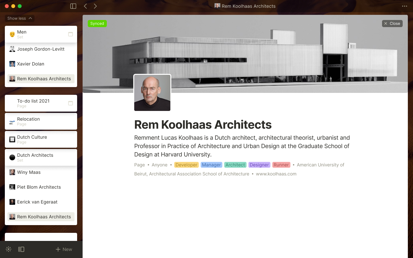Open the Dutch Architects set card
413x258 pixels.
(x=41, y=157)
